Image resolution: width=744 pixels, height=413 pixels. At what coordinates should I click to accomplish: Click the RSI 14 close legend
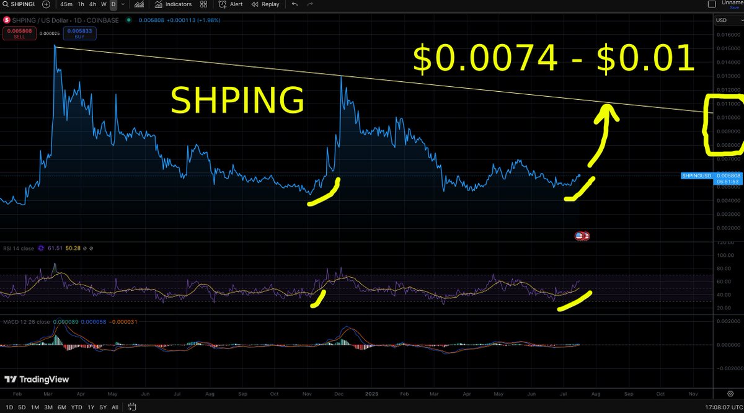[x=17, y=248]
